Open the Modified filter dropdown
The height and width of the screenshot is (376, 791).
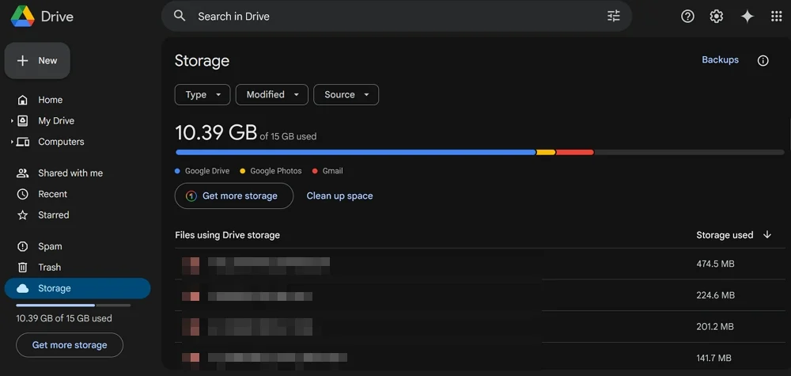pyautogui.click(x=272, y=95)
